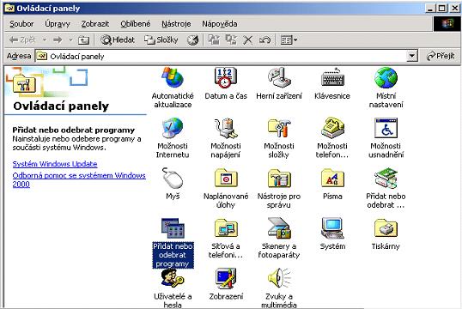462x309 pixels.
Task: Follow the Systém Windows Update link
Action: (55, 164)
